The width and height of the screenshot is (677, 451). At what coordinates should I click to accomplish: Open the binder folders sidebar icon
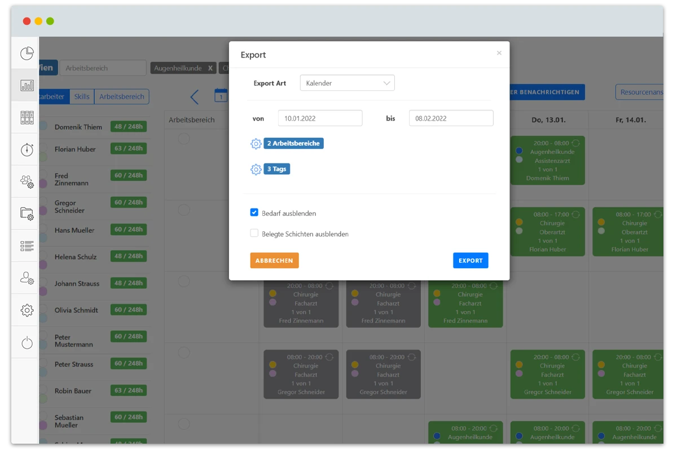coord(27,117)
